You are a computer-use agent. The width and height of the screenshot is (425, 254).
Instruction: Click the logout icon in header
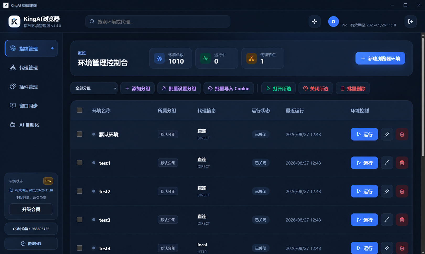(410, 21)
